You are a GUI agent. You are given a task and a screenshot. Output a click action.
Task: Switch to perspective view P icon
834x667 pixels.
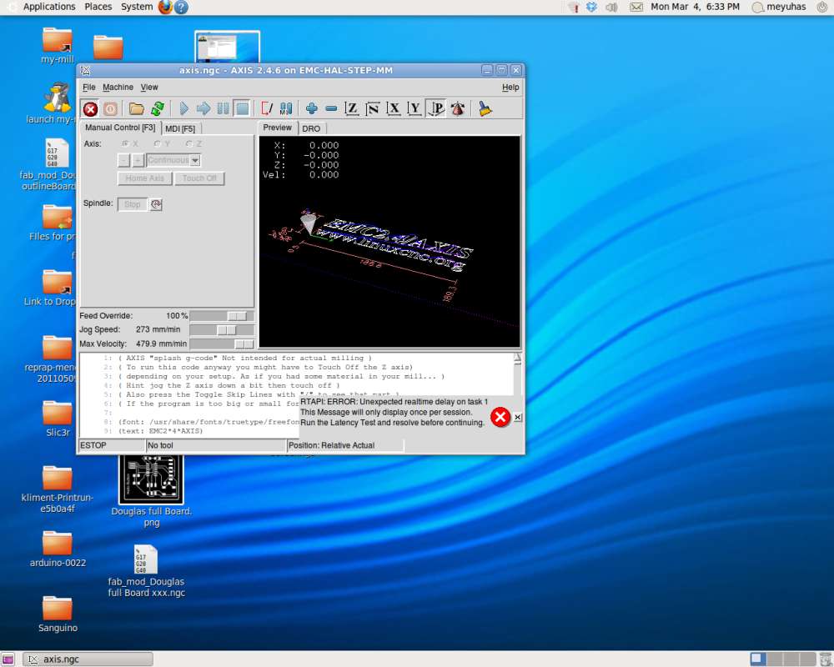436,109
